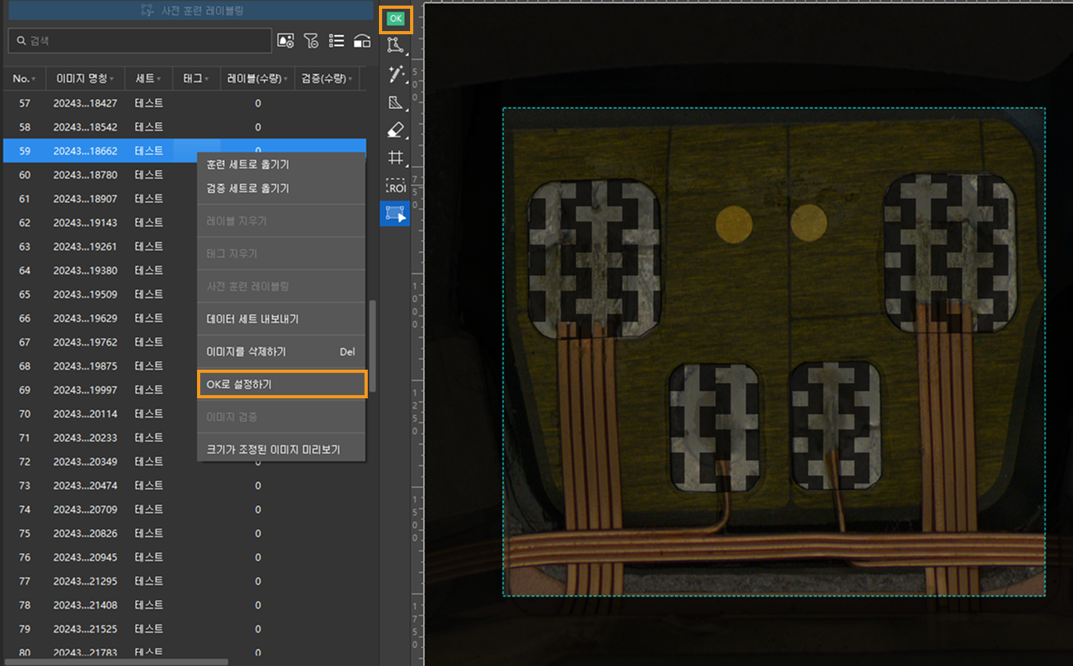Switch to list view icon
This screenshot has width=1073, height=666.
pos(336,41)
